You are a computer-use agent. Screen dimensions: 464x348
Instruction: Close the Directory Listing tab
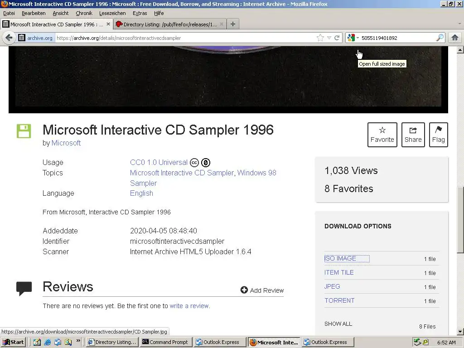click(x=221, y=24)
